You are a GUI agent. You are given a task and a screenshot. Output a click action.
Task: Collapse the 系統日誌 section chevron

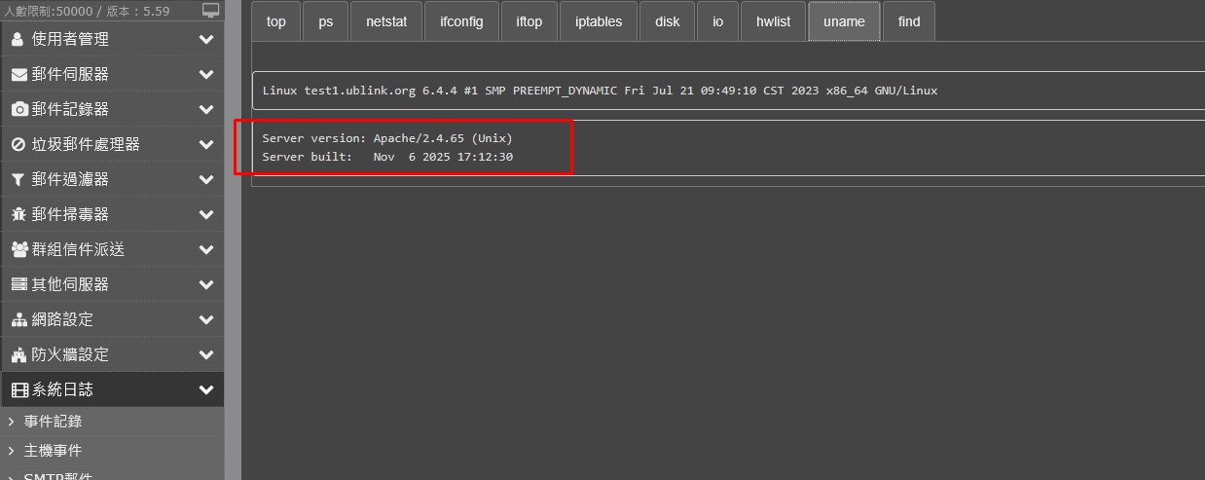(205, 390)
